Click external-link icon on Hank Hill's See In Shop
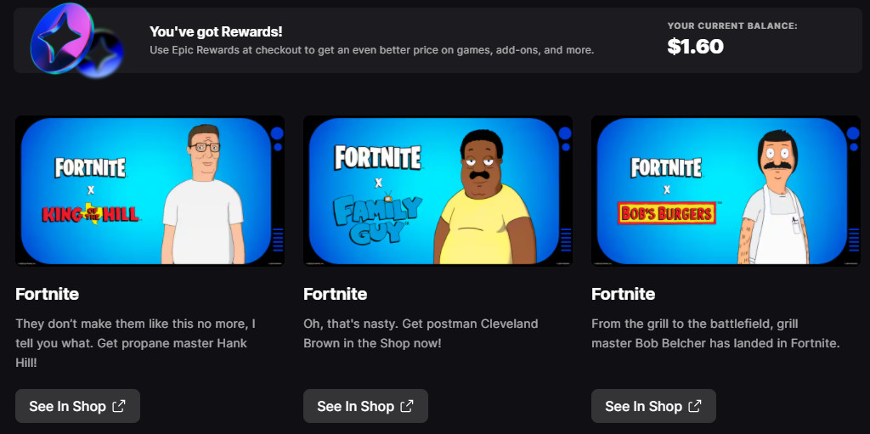This screenshot has height=434, width=870. (x=119, y=406)
